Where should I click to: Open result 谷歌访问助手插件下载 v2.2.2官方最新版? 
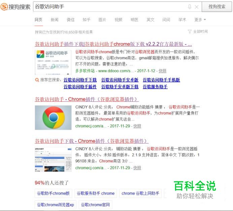click(113, 44)
